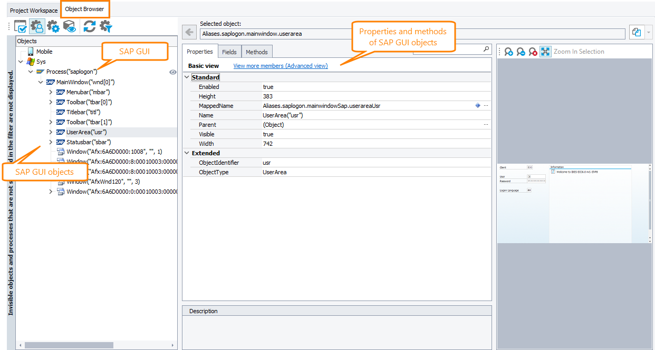Toggle the Zoom In Selection tool
This screenshot has width=655, height=350.
546,51
